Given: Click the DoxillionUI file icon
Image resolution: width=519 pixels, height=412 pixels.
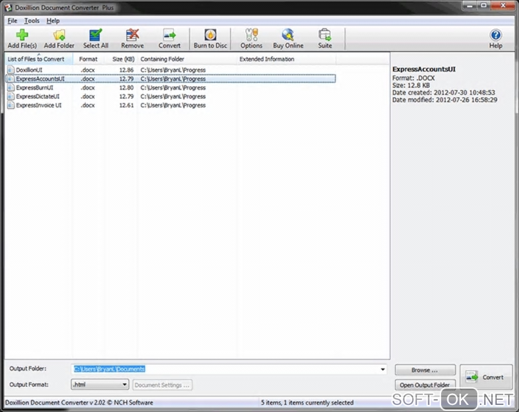Looking at the screenshot, I should tap(11, 70).
